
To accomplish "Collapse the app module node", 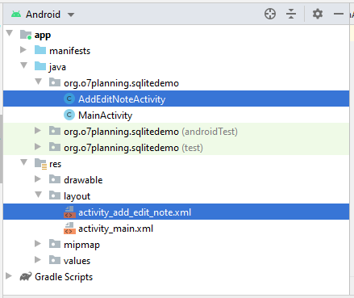I will [x=10, y=33].
